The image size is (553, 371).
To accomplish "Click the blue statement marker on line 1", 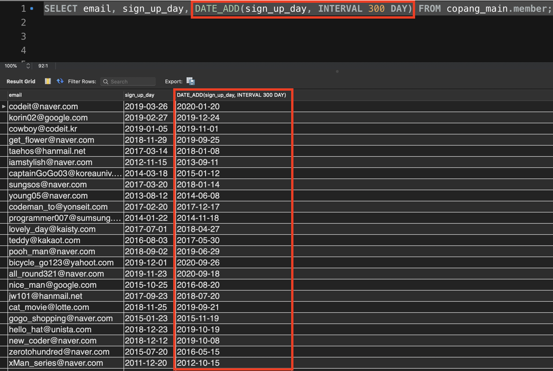I will [x=32, y=8].
